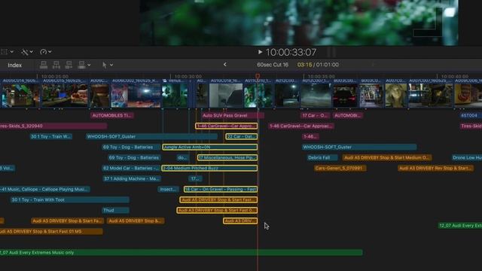The image size is (482, 271).
Task: Select the highlighted 1-46 CarGravel--Car Appro... clip
Action: [x=226, y=126]
